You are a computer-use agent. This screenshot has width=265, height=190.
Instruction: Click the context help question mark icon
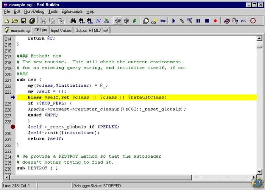pos(235,21)
